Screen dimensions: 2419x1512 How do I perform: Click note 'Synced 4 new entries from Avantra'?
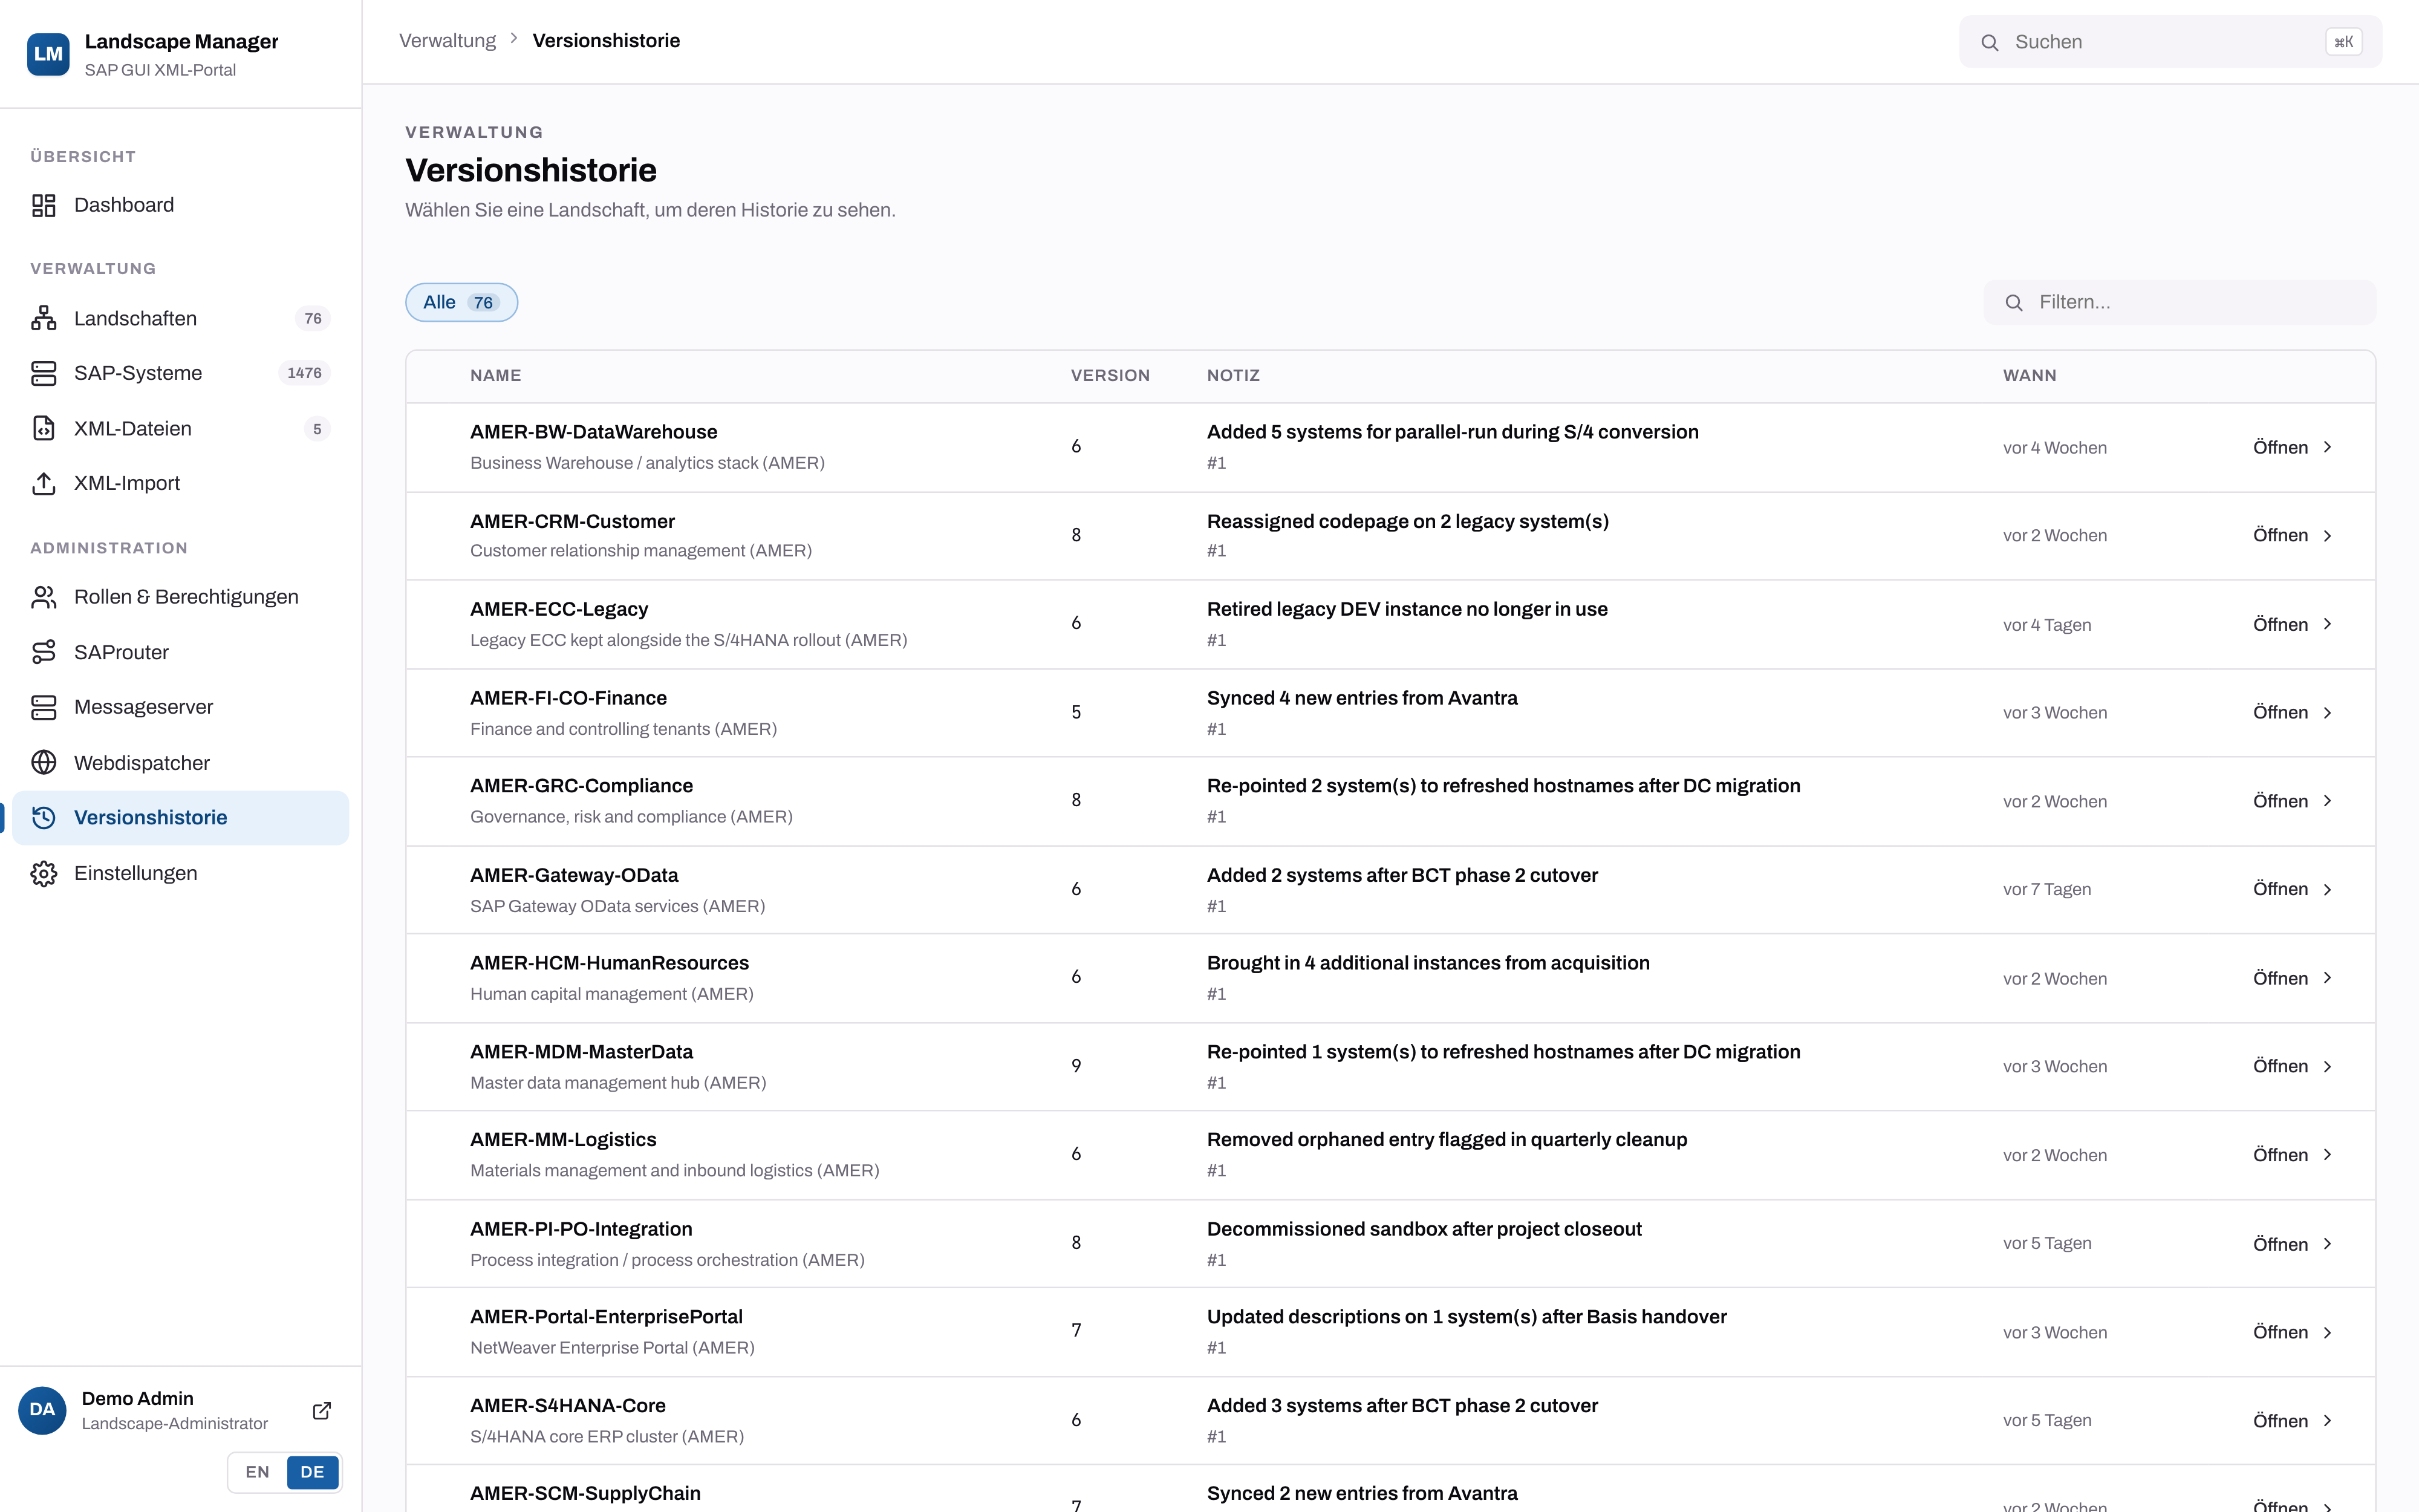pyautogui.click(x=1361, y=698)
